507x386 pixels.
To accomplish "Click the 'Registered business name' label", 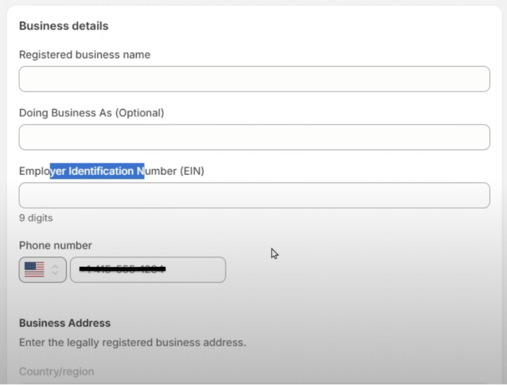I will [84, 55].
